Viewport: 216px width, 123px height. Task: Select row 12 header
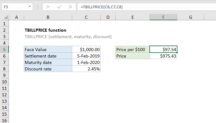[4, 95]
